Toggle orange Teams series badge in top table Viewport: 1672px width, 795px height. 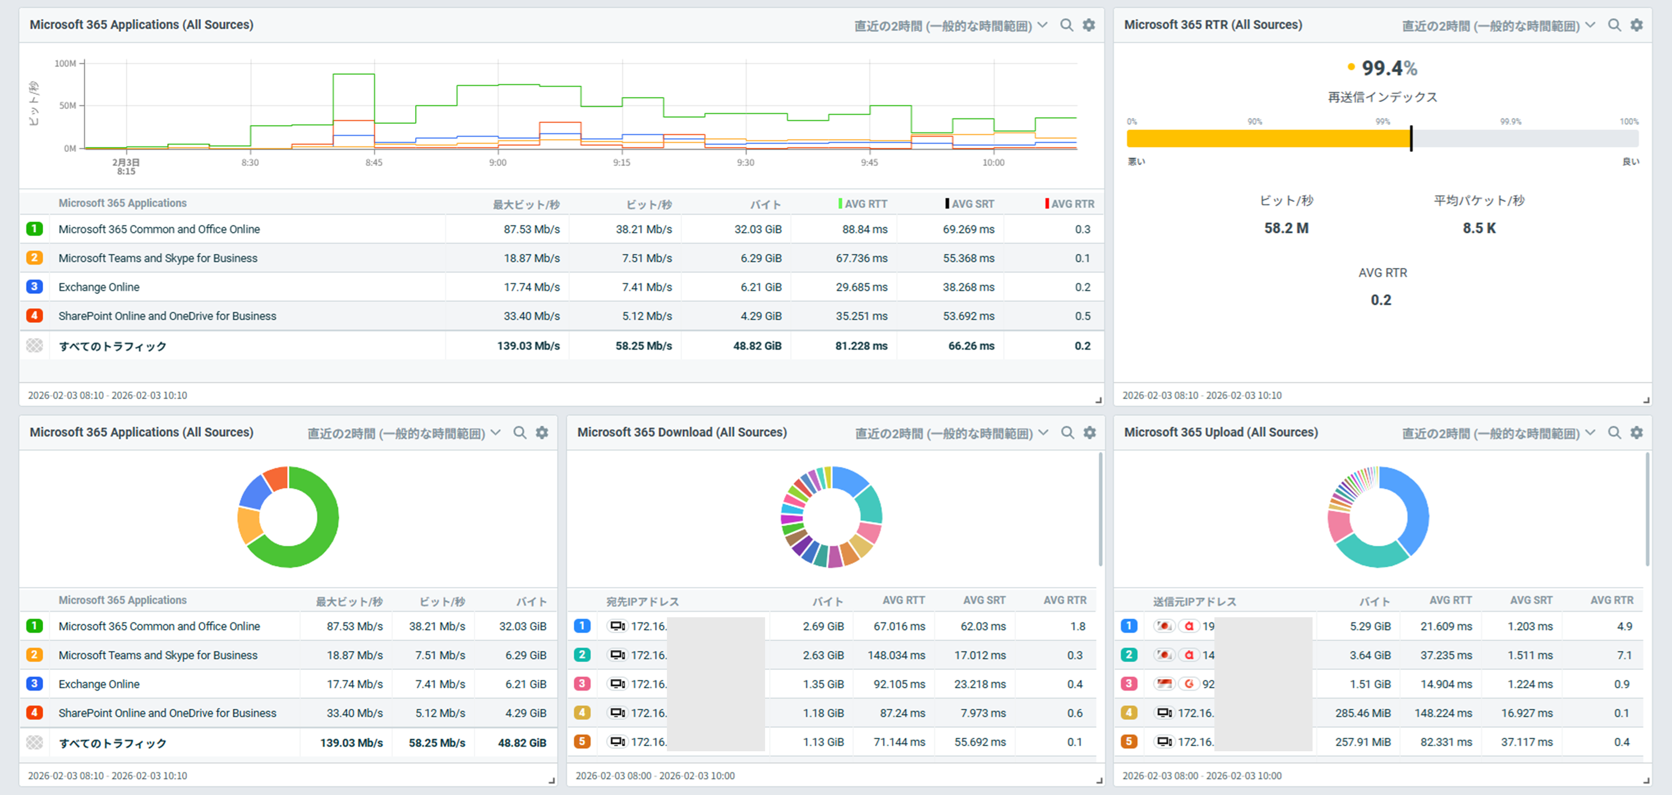tap(34, 258)
